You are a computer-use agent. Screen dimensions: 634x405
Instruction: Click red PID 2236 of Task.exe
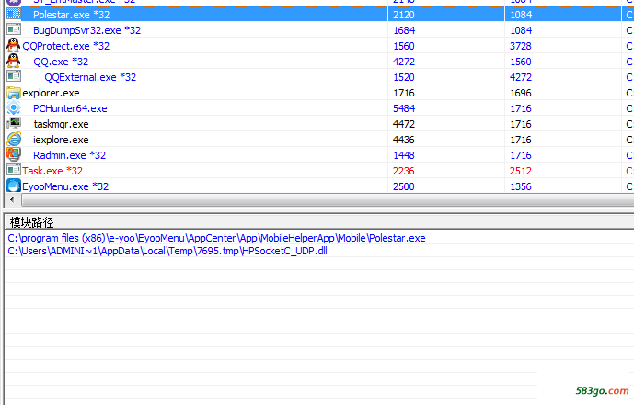point(404,171)
